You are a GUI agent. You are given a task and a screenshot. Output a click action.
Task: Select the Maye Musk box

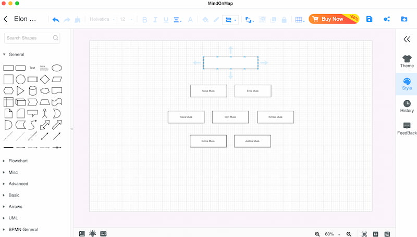click(208, 91)
